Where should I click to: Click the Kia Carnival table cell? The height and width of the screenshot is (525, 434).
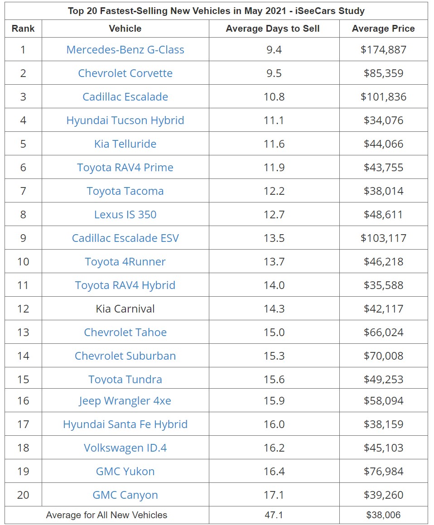(x=125, y=309)
